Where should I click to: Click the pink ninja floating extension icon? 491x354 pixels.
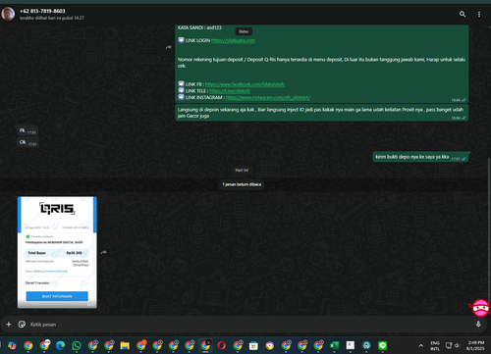(480, 308)
